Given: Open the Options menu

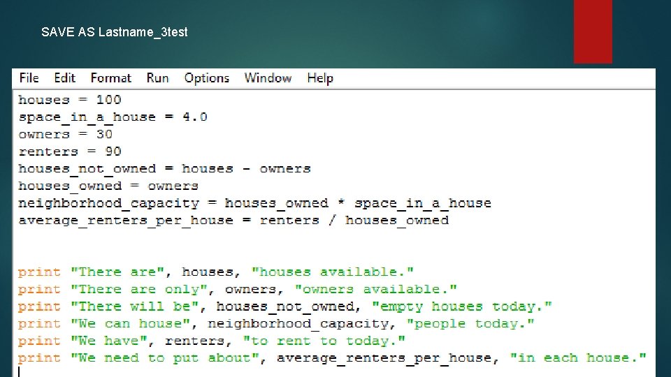Looking at the screenshot, I should (207, 78).
